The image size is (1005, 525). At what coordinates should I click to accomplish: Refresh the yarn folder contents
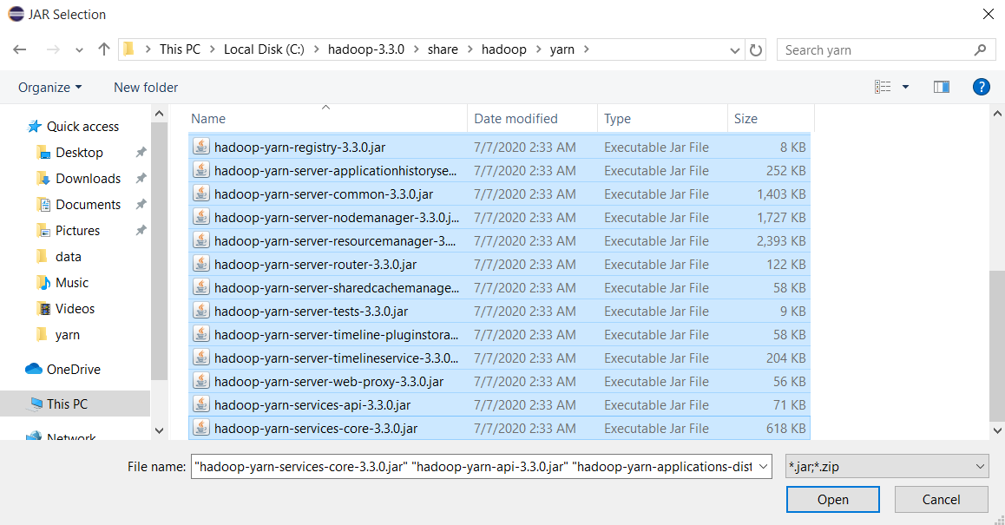coord(755,49)
